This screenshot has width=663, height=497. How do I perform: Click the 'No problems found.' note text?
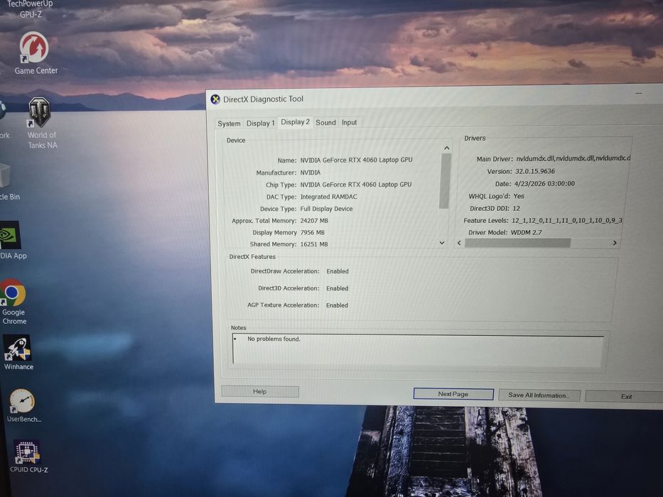pyautogui.click(x=274, y=339)
